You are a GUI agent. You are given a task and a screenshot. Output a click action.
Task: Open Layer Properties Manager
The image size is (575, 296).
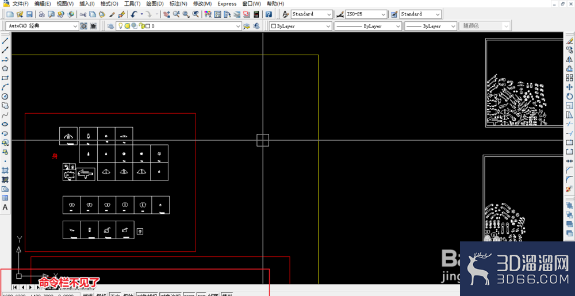coord(110,26)
